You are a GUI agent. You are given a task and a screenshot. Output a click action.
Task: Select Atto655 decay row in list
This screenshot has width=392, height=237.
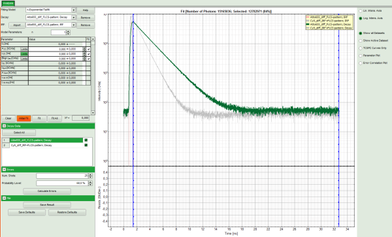(x=46, y=140)
